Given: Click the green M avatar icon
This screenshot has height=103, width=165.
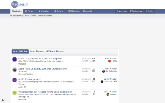Looking at the screenshot, I should pos(15,93).
